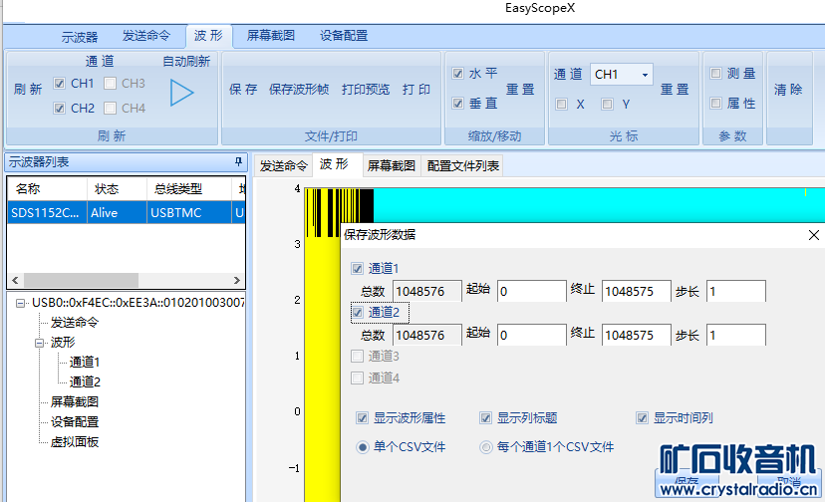Enable the Y cursor checkbox
The width and height of the screenshot is (825, 502).
(607, 105)
